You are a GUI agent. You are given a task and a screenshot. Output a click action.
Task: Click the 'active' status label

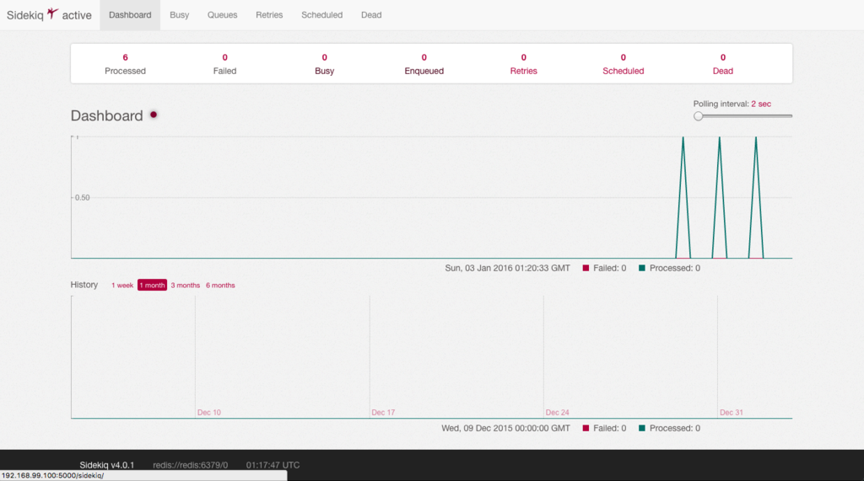pyautogui.click(x=77, y=15)
